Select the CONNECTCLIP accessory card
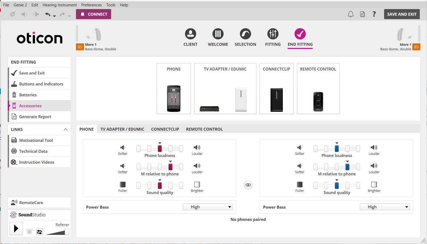 (277, 89)
